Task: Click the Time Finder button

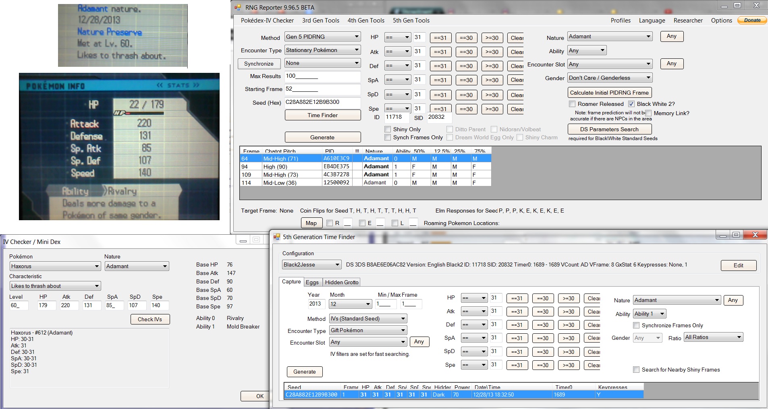Action: coord(322,115)
